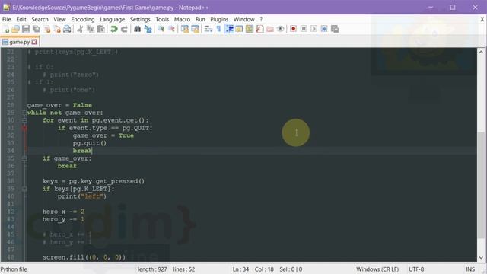Open the Language menu
The width and height of the screenshot is (487, 274).
[112, 19]
